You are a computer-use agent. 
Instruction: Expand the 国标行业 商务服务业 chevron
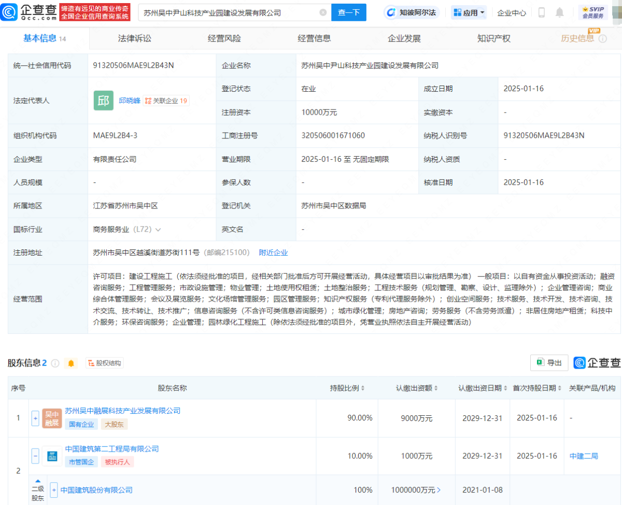pyautogui.click(x=158, y=229)
